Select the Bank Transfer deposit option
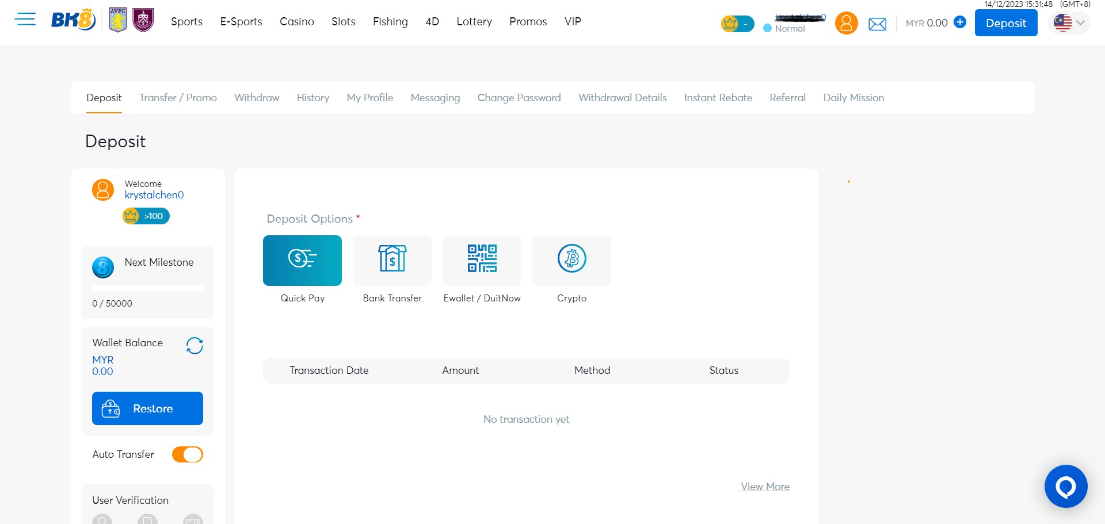The image size is (1105, 524). point(391,260)
